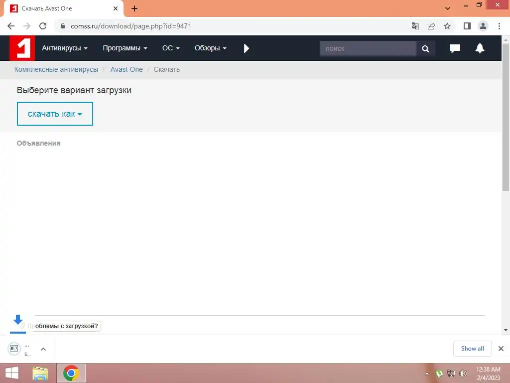Select the Скачать Avast One tab
This screenshot has height=383, width=510.
pyautogui.click(x=63, y=8)
